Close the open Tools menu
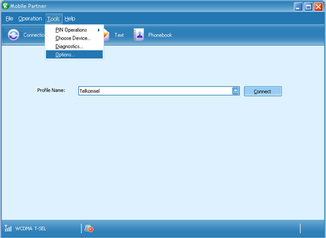The image size is (326, 238). 53,19
